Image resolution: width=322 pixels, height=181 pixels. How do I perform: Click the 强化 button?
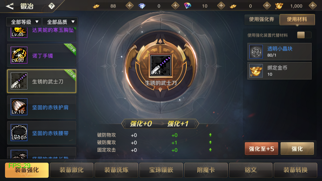pyautogui.click(x=297, y=148)
